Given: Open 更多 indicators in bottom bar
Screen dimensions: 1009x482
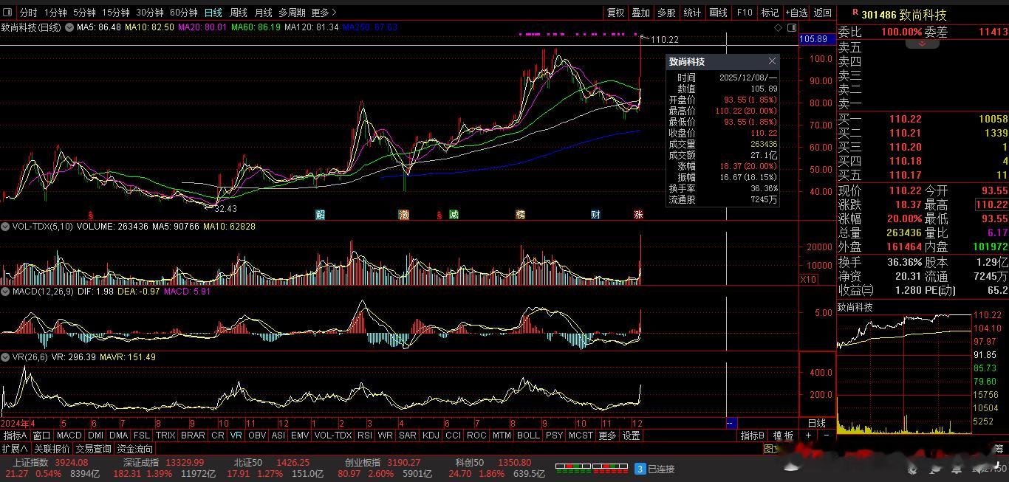Looking at the screenshot, I should click(607, 435).
